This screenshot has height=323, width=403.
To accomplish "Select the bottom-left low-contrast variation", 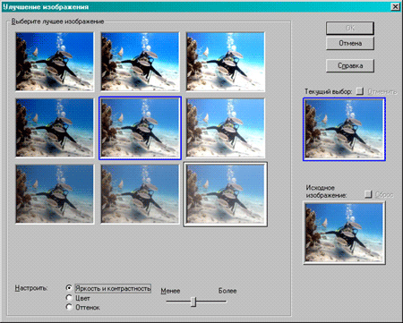I will (x=55, y=194).
